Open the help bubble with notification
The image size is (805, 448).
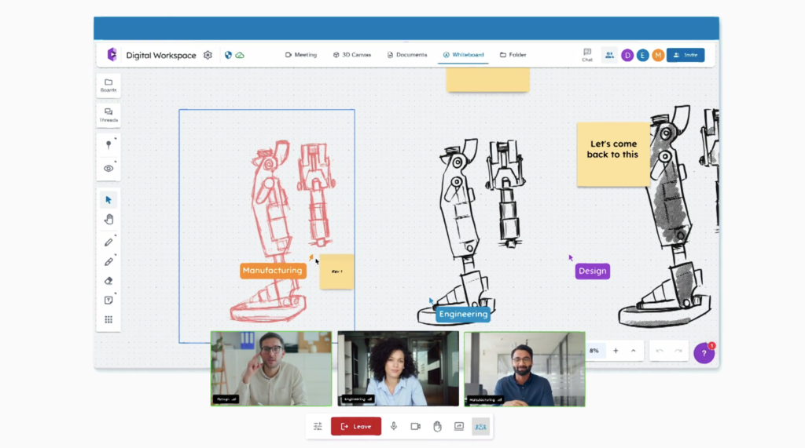704,354
